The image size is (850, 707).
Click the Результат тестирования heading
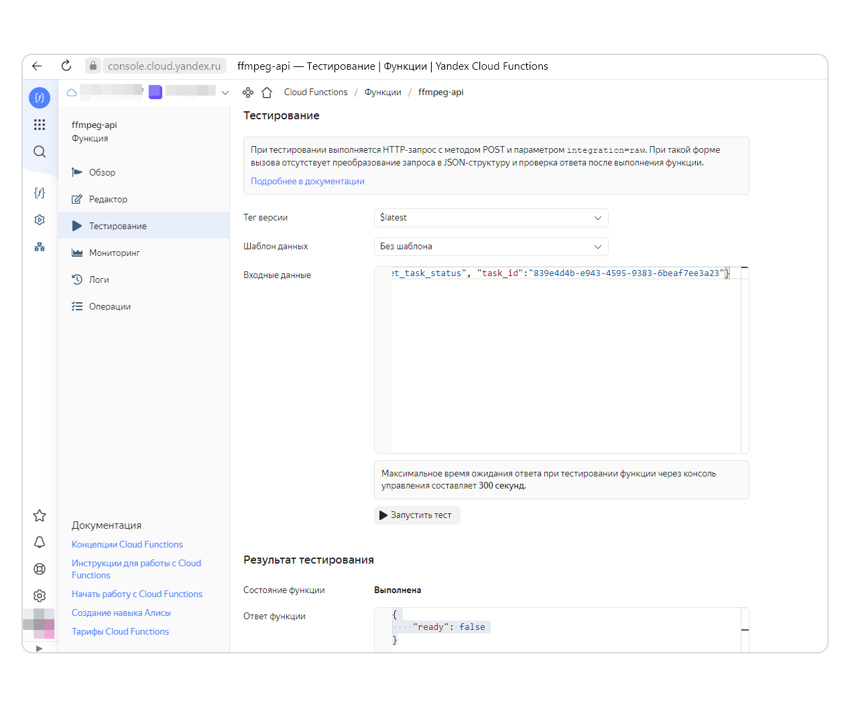308,560
